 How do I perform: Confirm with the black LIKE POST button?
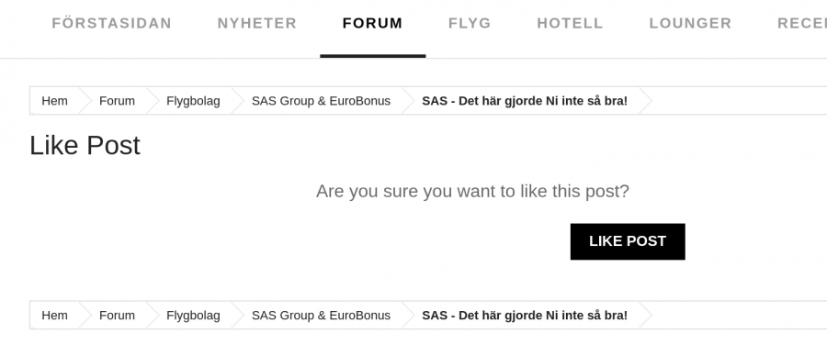click(x=628, y=241)
